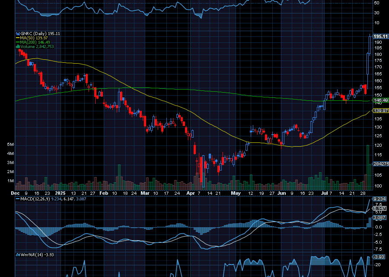Click the Mar label on date axis
The width and height of the screenshot is (389, 277).
point(145,193)
